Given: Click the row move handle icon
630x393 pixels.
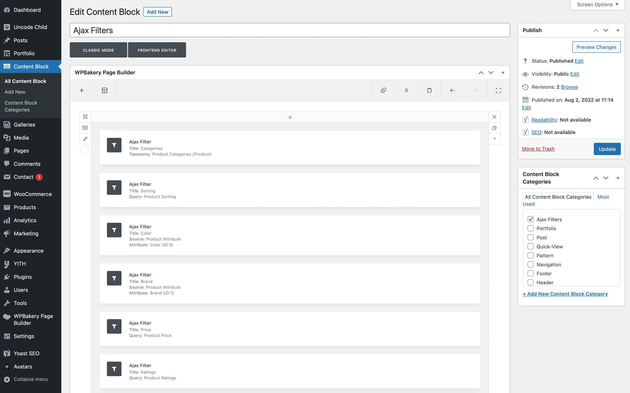Looking at the screenshot, I should [85, 117].
